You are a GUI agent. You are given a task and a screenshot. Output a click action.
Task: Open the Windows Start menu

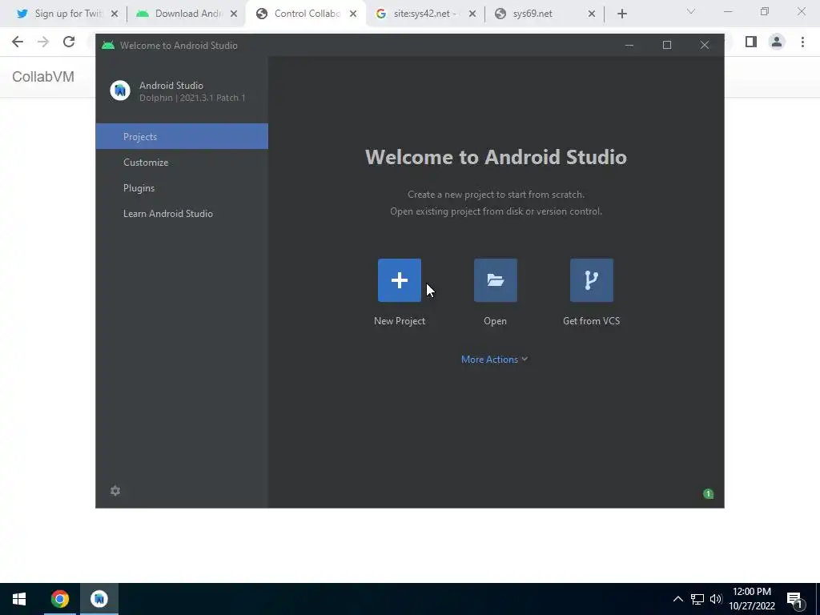(x=19, y=599)
